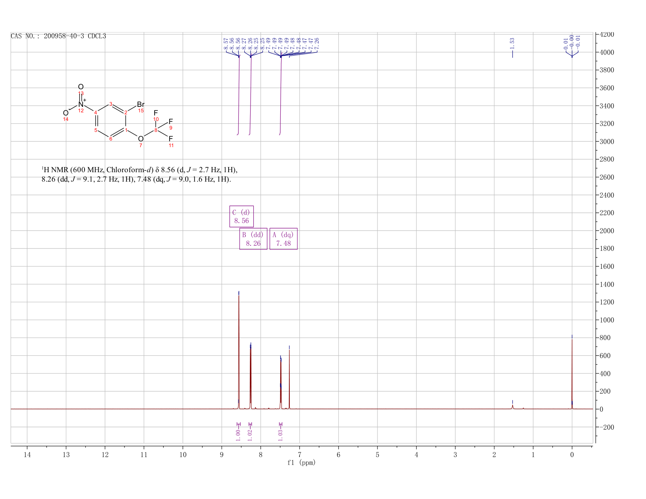The image size is (646, 499).
Task: Click the 7.26 peak label at top
Action: click(317, 44)
